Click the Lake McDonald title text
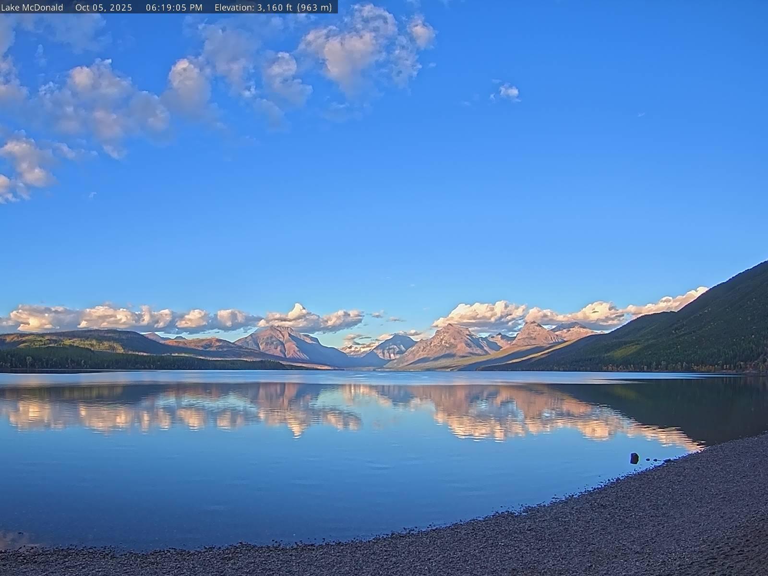The width and height of the screenshot is (768, 576). [32, 7]
